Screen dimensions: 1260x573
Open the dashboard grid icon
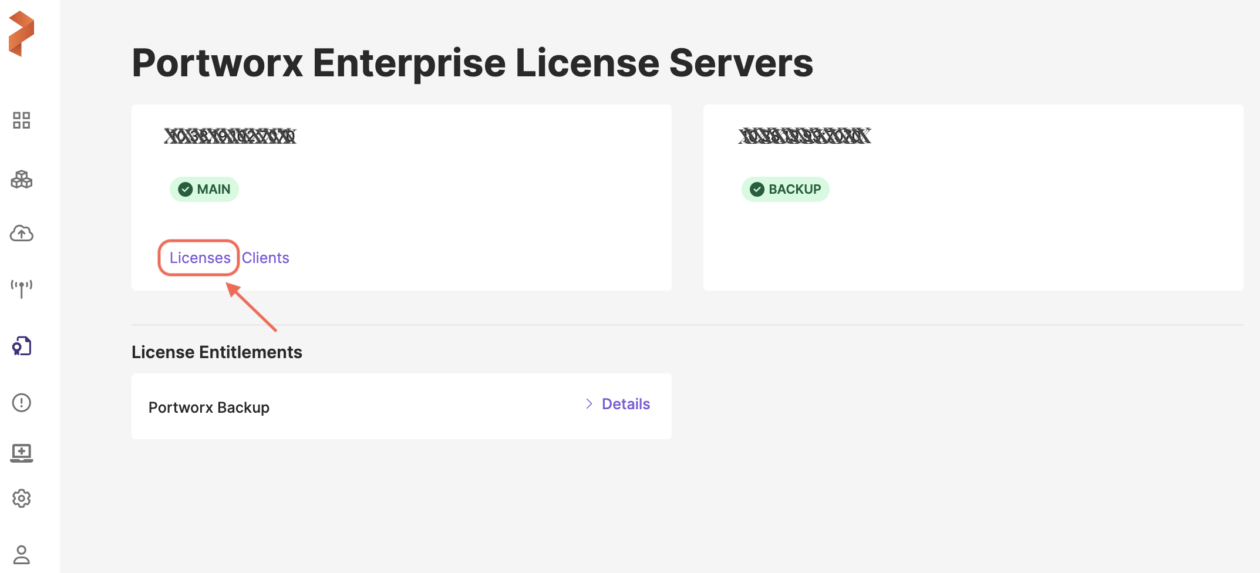pyautogui.click(x=22, y=120)
